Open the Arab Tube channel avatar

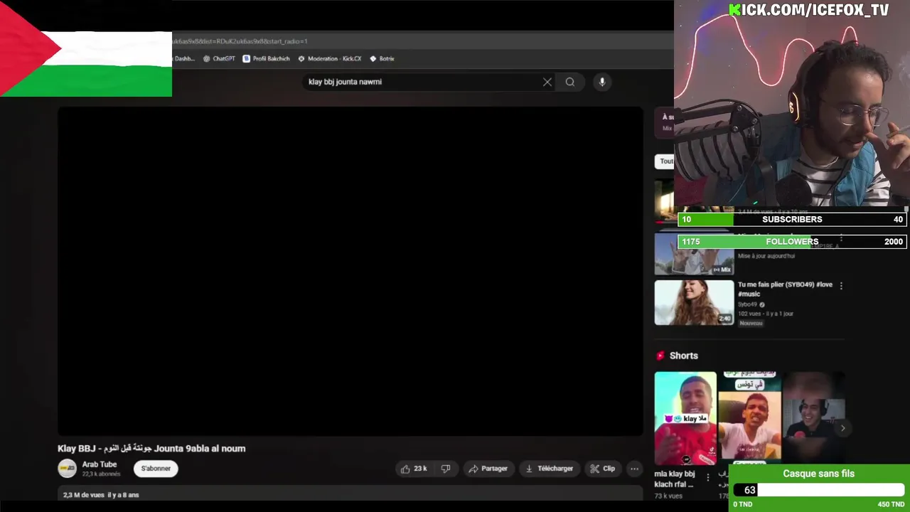67,469
